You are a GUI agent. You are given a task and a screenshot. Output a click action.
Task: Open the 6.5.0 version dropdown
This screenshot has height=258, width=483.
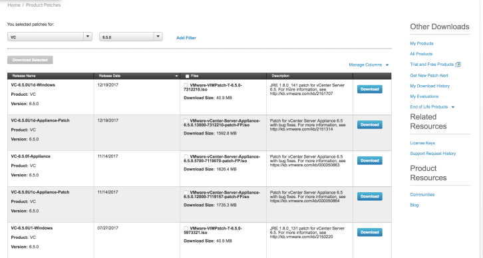coord(131,37)
